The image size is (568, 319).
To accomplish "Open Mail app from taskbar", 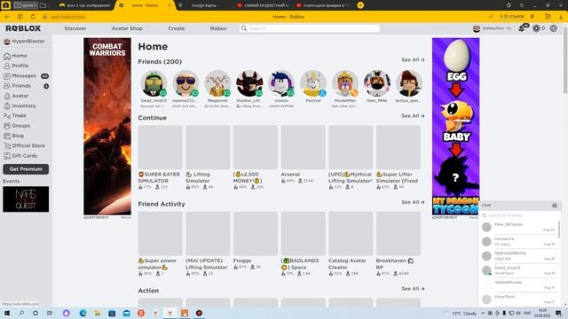I will 126,313.
